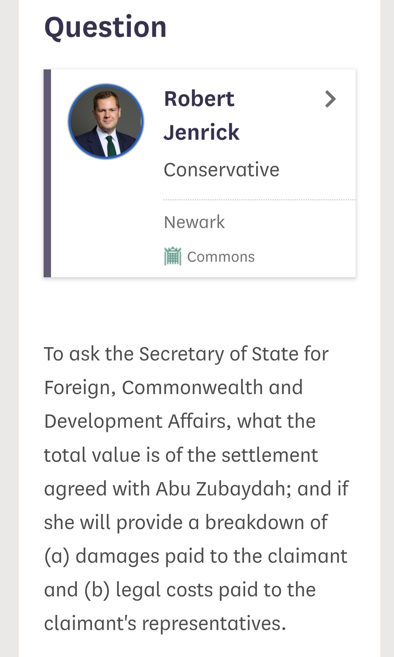Open the Robert Jenrick name link
This screenshot has width=394, height=657.
point(199,99)
